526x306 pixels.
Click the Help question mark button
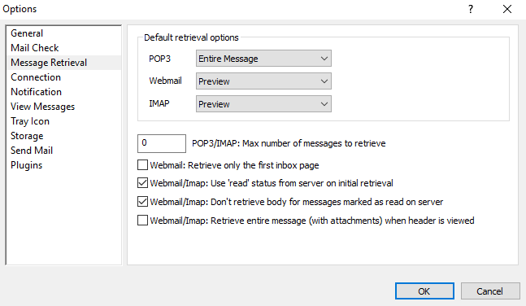click(x=471, y=9)
